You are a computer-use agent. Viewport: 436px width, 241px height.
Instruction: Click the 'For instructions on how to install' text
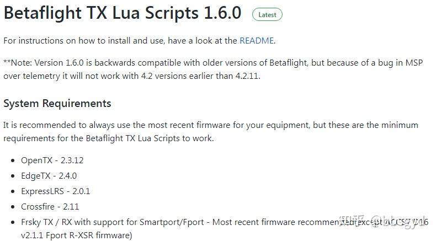[x=121, y=40]
